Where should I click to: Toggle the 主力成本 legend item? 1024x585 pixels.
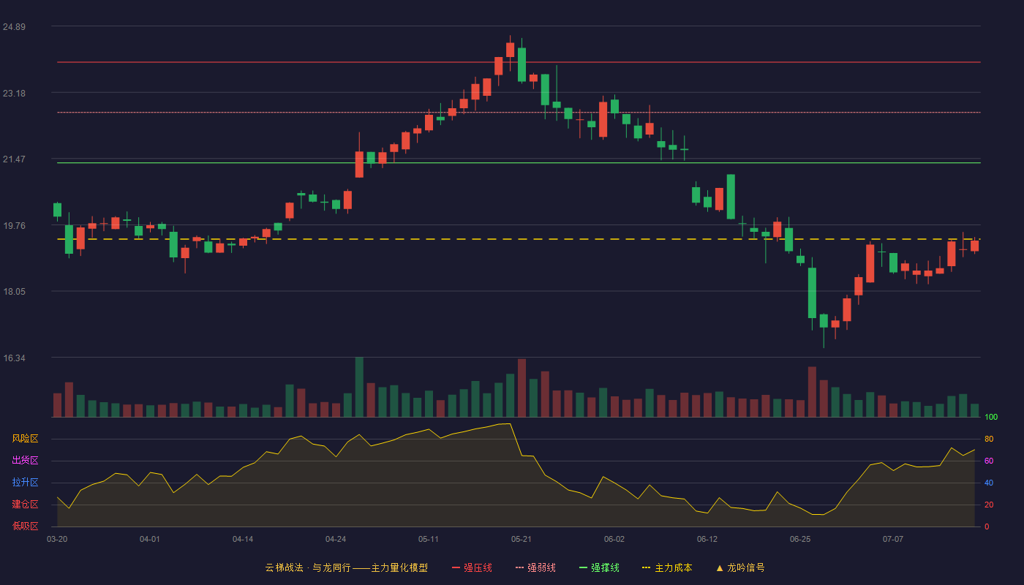[667, 567]
